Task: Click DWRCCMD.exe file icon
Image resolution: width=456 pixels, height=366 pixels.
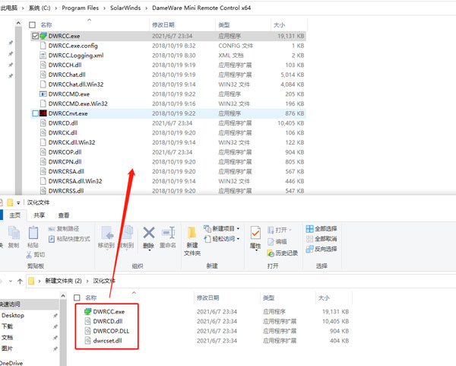Action: pyautogui.click(x=43, y=94)
